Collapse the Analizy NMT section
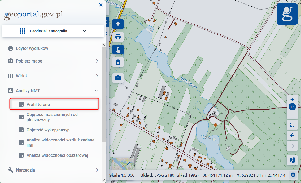The image size is (301, 183). [x=97, y=91]
